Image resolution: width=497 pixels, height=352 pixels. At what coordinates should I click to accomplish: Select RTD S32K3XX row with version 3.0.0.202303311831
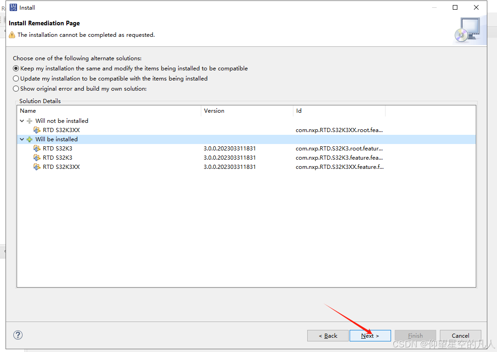(246, 167)
